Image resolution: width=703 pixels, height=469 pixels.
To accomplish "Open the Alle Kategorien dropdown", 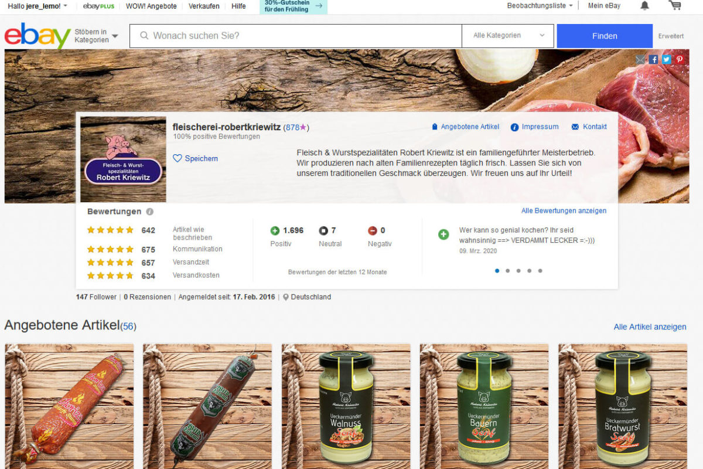I will tap(509, 36).
